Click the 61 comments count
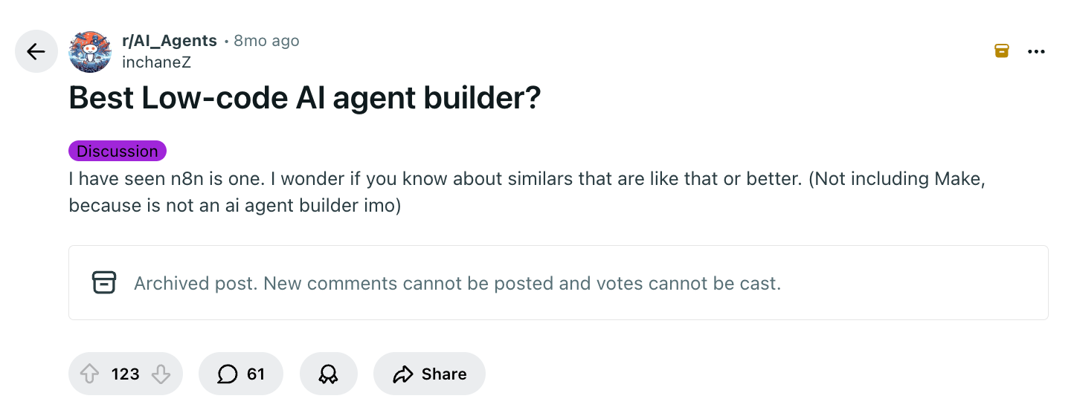This screenshot has width=1074, height=413. coord(256,374)
